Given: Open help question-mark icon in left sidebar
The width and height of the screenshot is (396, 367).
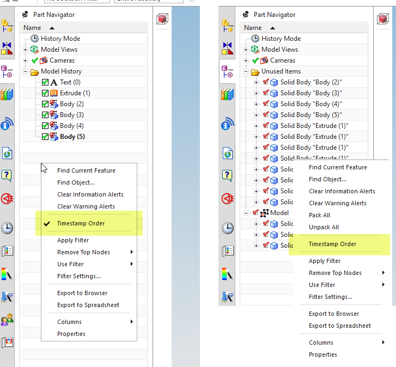Looking at the screenshot, I should point(7,175).
